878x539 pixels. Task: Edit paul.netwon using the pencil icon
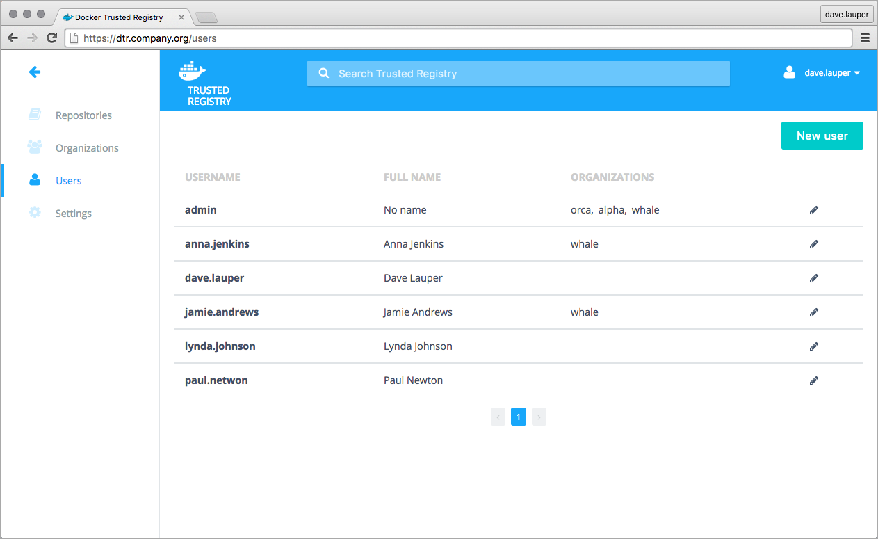point(814,380)
